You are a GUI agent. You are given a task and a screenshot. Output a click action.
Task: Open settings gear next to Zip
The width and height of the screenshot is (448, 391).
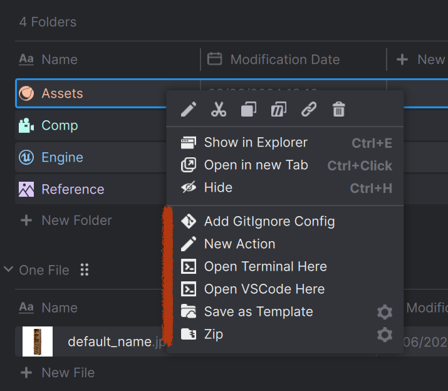384,335
